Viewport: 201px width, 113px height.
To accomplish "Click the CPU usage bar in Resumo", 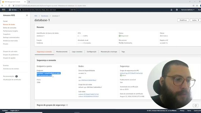I will click(x=80, y=36).
